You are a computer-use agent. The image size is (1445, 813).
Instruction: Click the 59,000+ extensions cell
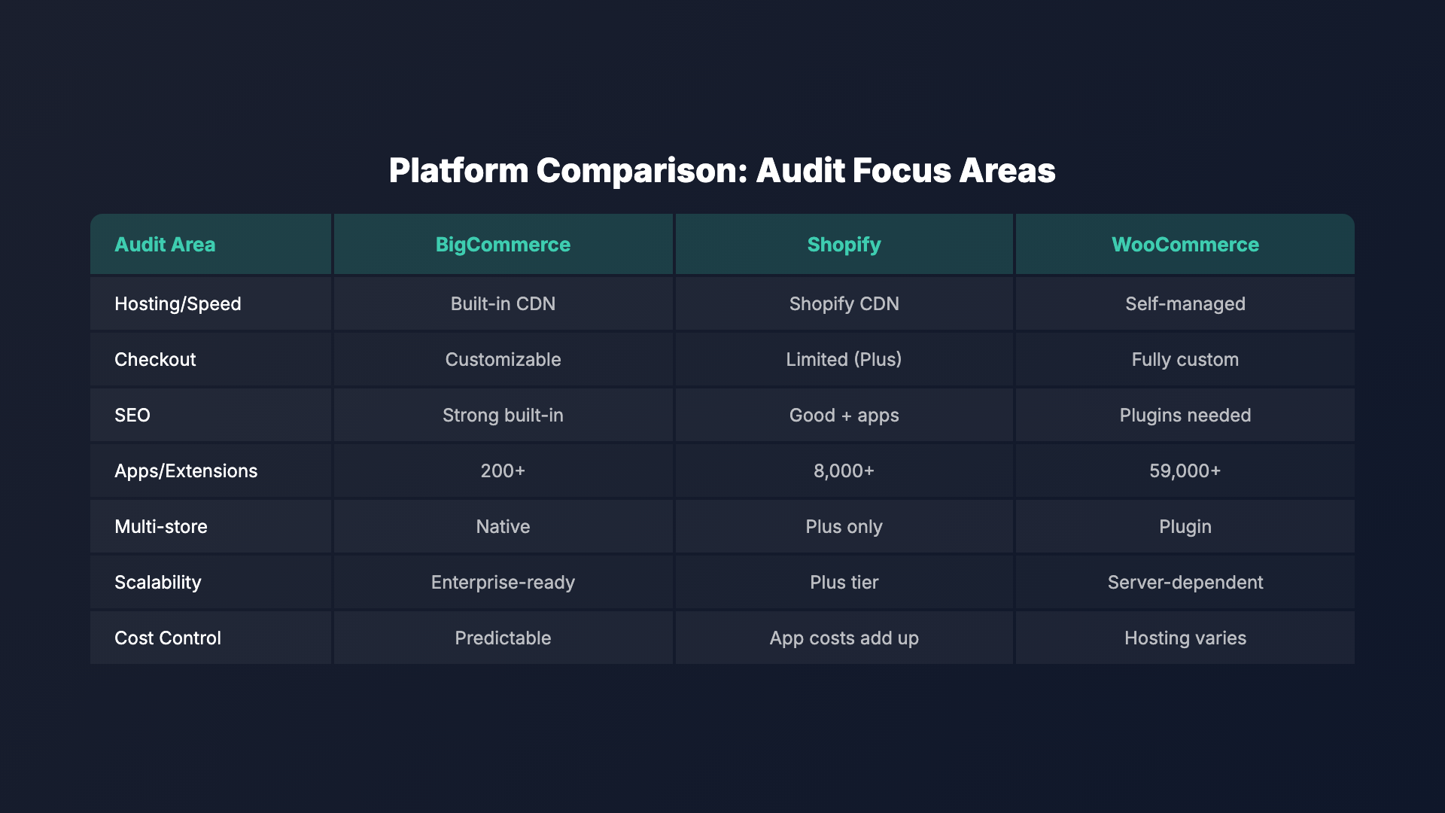pos(1185,470)
